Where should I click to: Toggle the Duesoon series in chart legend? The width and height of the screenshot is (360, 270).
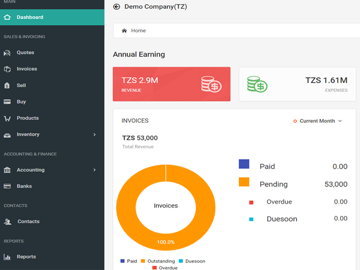click(192, 261)
